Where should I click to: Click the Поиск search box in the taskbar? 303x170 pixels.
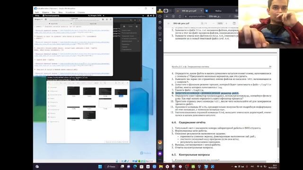[x=111, y=167]
